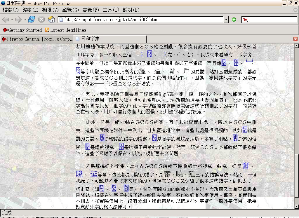Image resolution: width=299 pixels, height=218 pixels.
Task: Open the Latest Headlines feed bookmark
Action: point(65,30)
